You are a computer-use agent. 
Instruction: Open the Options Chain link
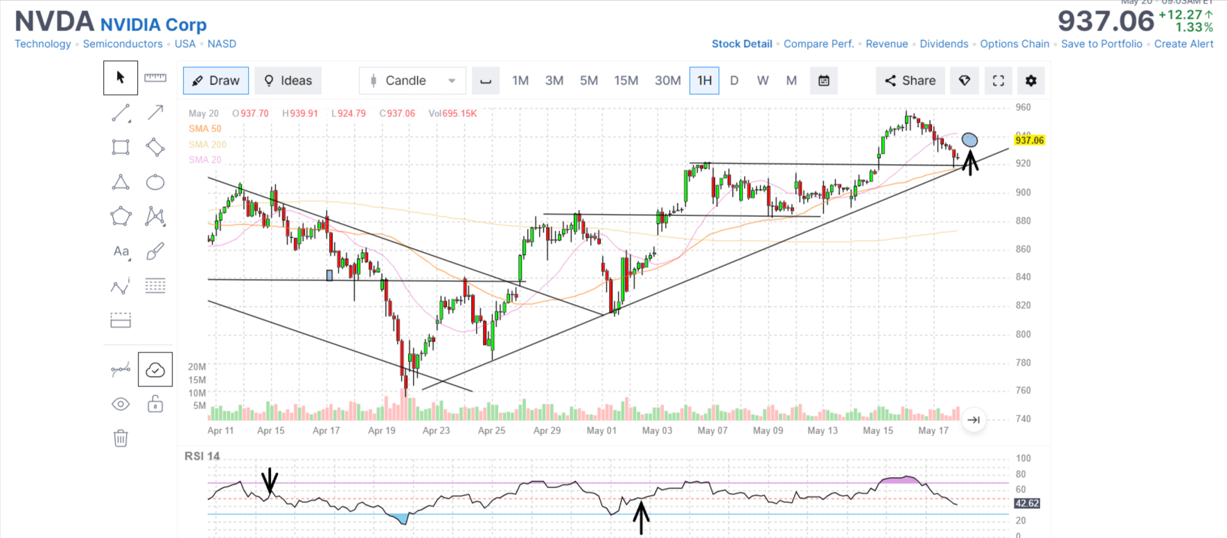[x=1014, y=44]
